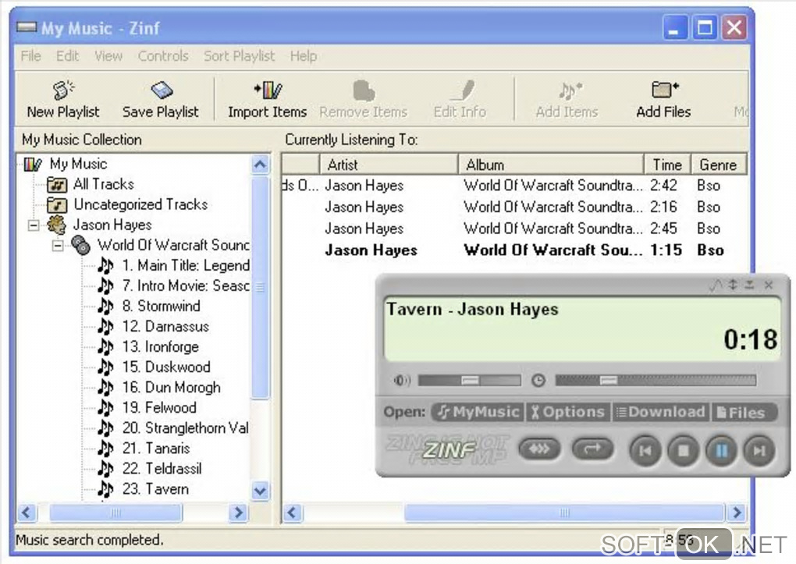Toggle shuffle mode in the player
Screen dimensions: 796x564
539,449
